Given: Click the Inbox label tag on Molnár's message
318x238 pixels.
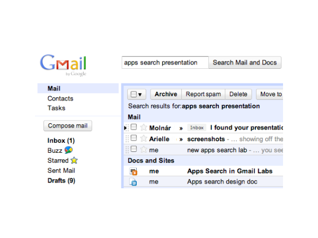Looking at the screenshot, I should click(197, 127).
